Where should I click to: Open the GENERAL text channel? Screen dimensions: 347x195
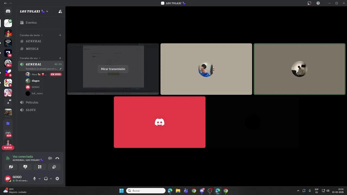click(41, 41)
